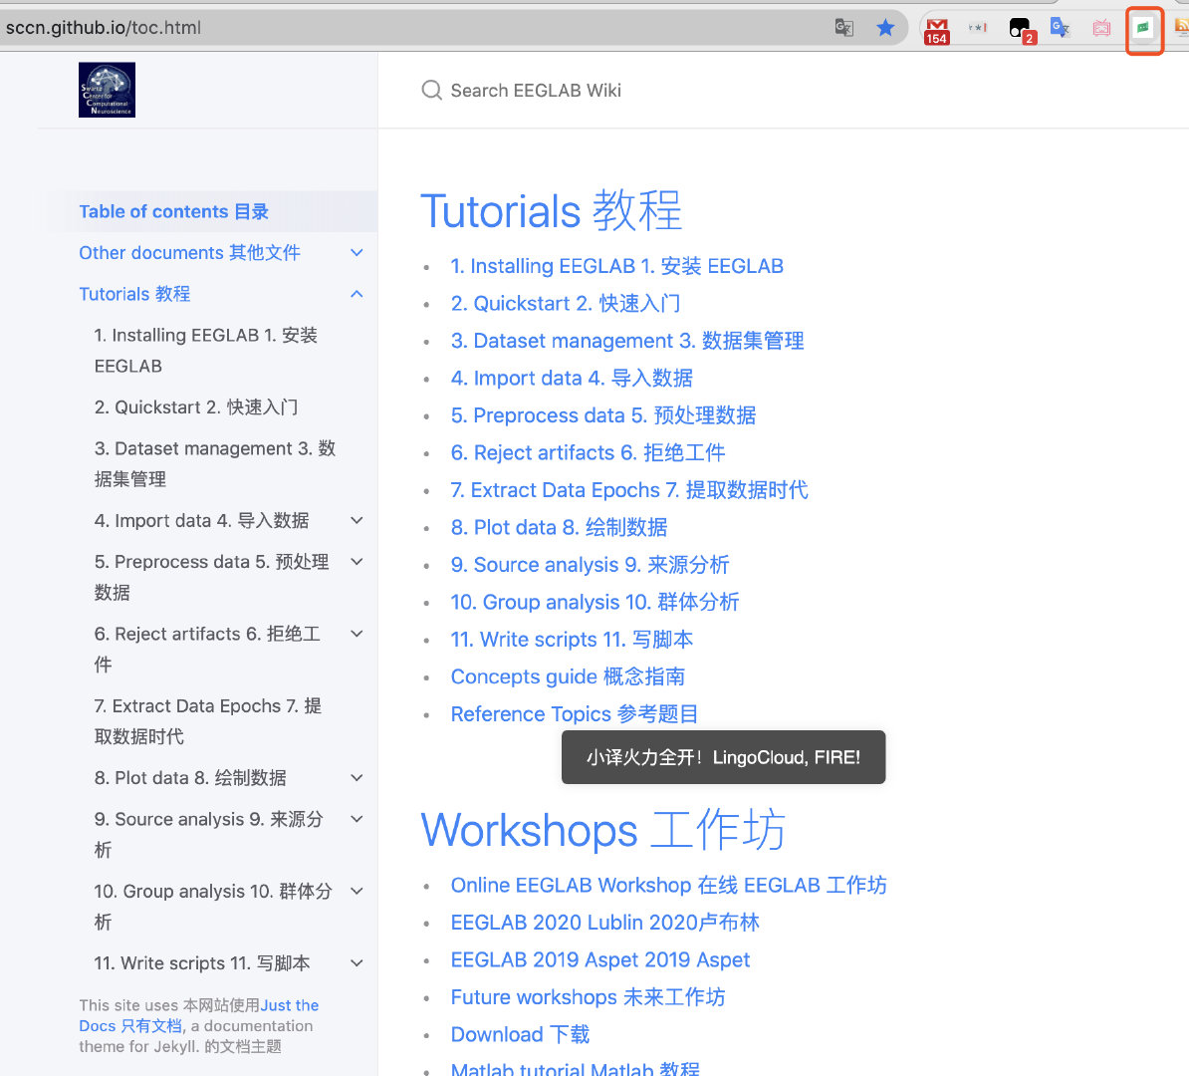The height and width of the screenshot is (1076, 1189).
Task: Open the RSS feed extension
Action: [1183, 28]
